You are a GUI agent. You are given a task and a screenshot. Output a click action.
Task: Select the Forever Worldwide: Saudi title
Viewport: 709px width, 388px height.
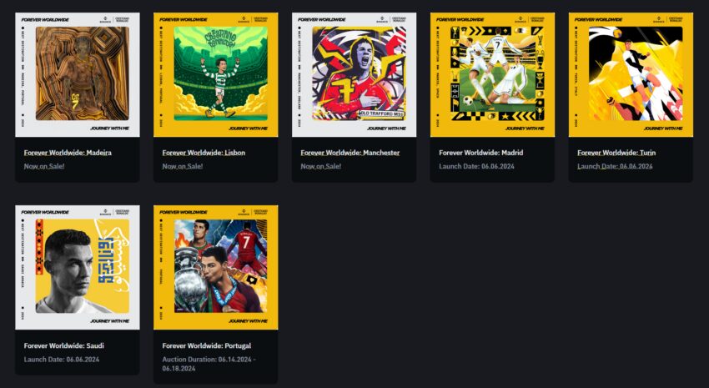pos(64,346)
